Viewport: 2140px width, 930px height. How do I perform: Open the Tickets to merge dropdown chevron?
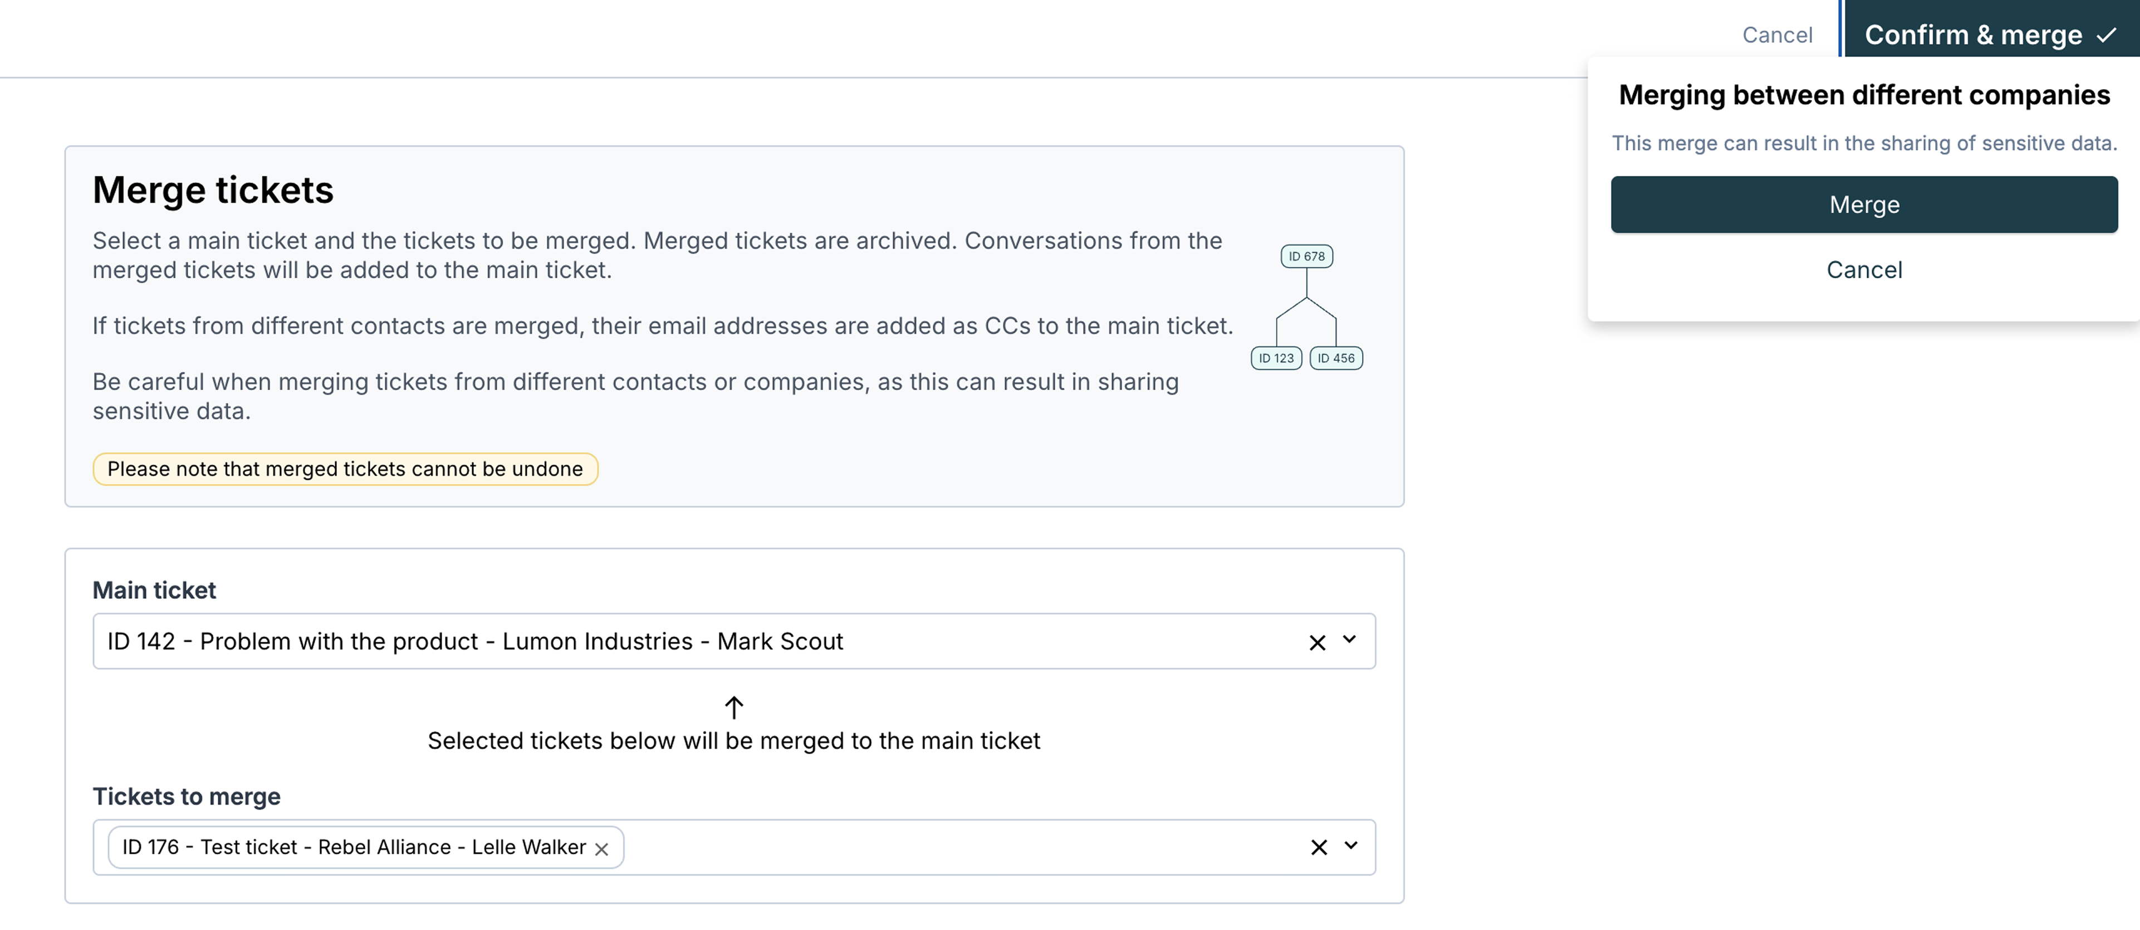click(x=1351, y=846)
